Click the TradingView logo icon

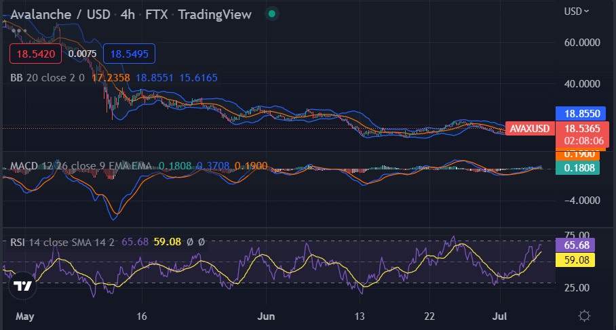[22, 285]
